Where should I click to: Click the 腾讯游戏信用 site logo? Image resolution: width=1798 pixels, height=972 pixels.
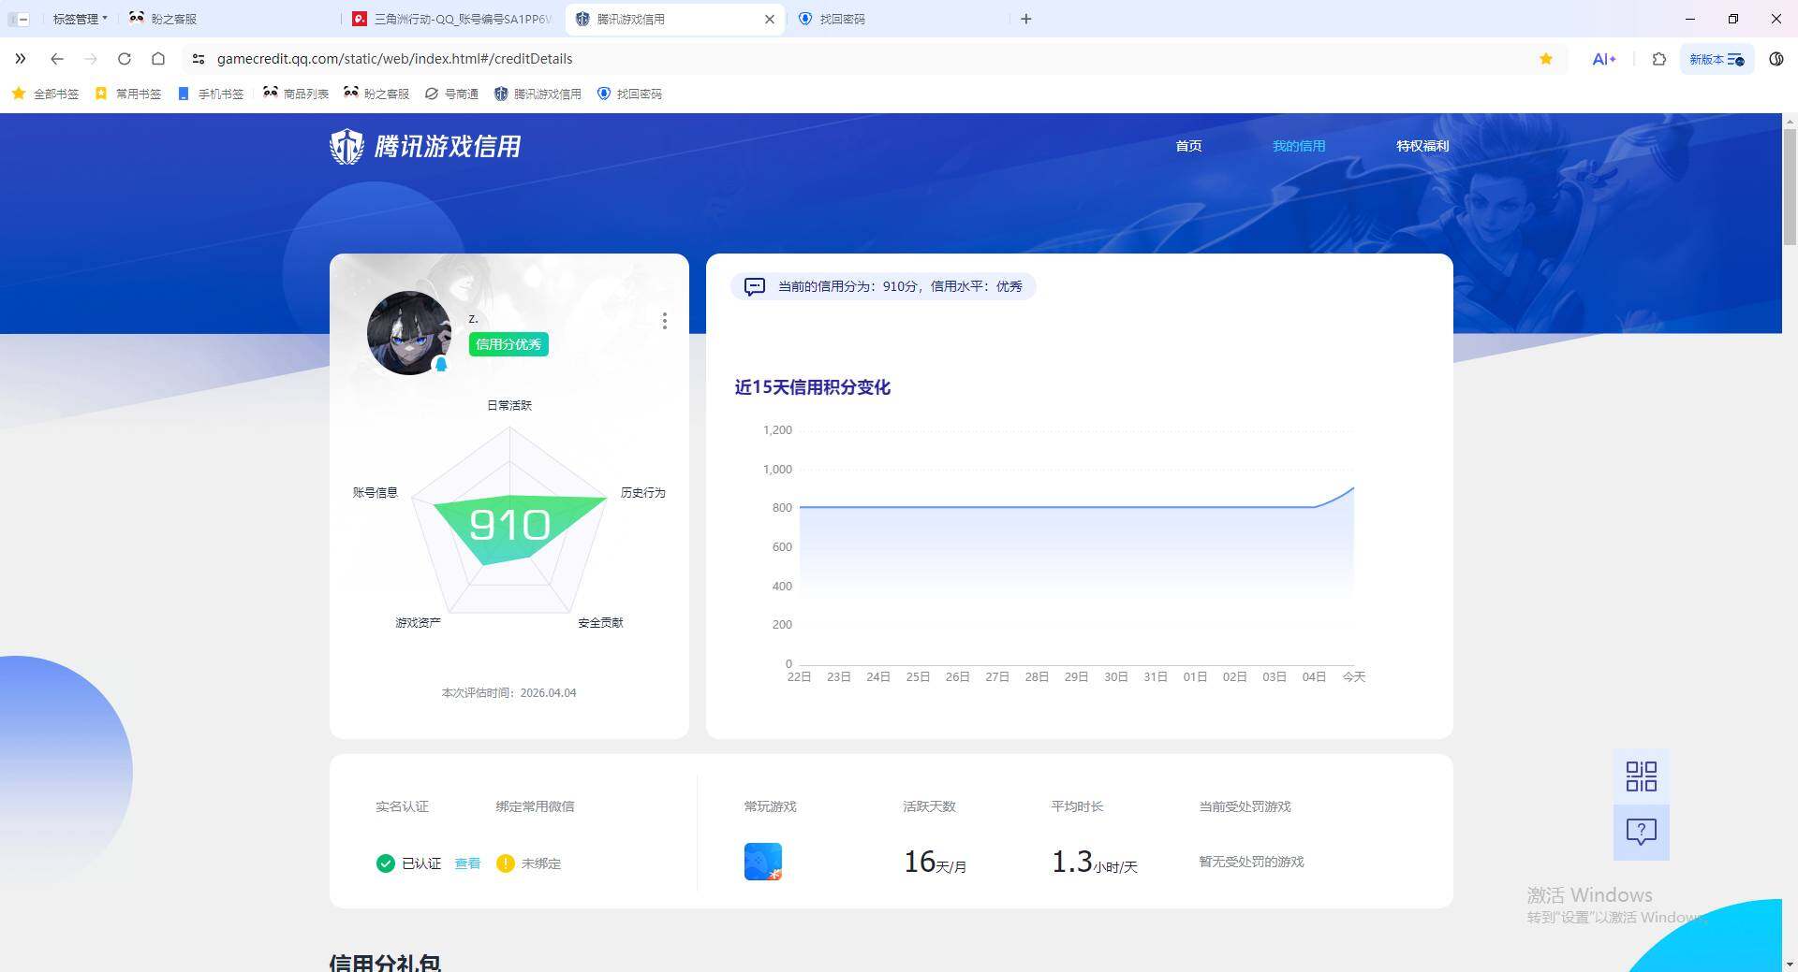(x=425, y=147)
